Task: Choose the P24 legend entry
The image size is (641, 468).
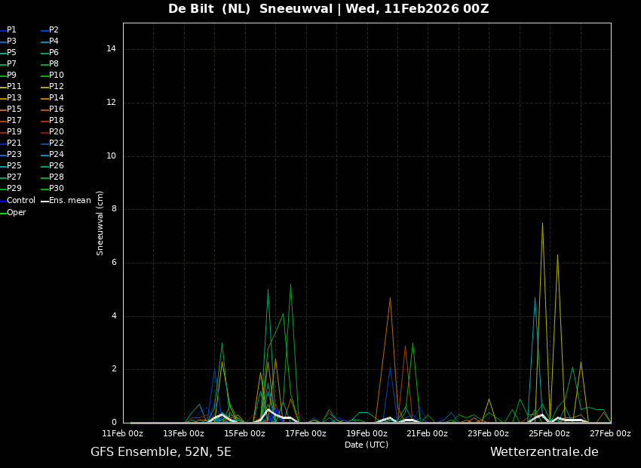Action: coord(57,155)
